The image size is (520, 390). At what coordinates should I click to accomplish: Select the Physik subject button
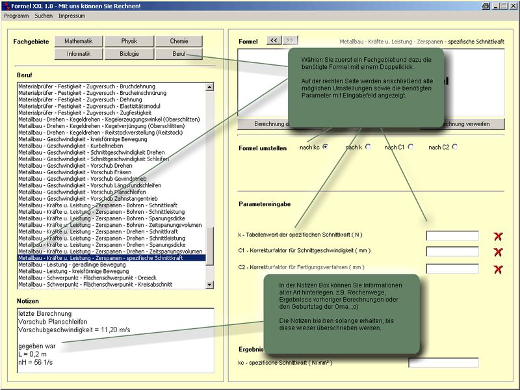pyautogui.click(x=129, y=41)
